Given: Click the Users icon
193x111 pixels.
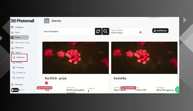Looking at the screenshot, I should pyautogui.click(x=12, y=32).
